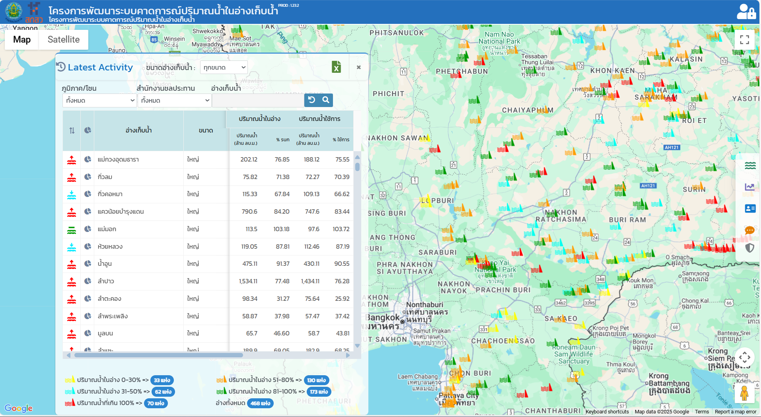Open Keyboard shortcuts link
761x417 pixels.
[x=607, y=412]
